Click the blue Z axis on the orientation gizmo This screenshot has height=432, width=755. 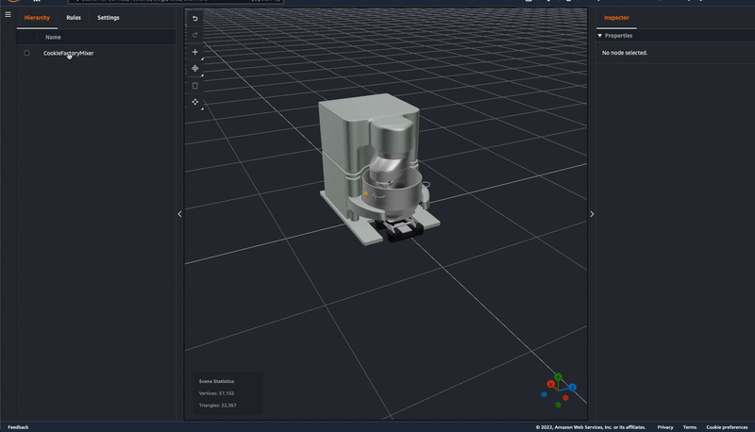pyautogui.click(x=573, y=388)
